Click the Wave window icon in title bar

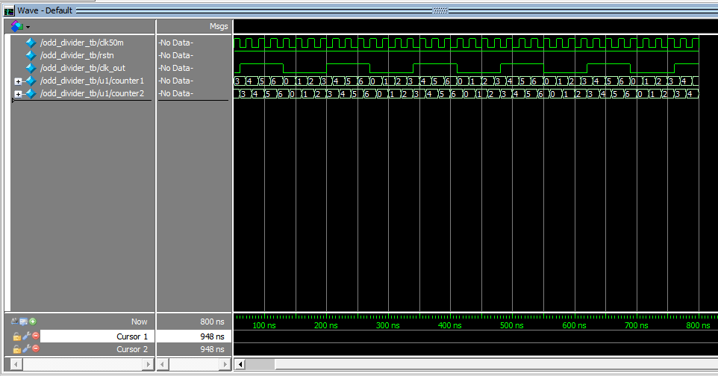point(9,10)
